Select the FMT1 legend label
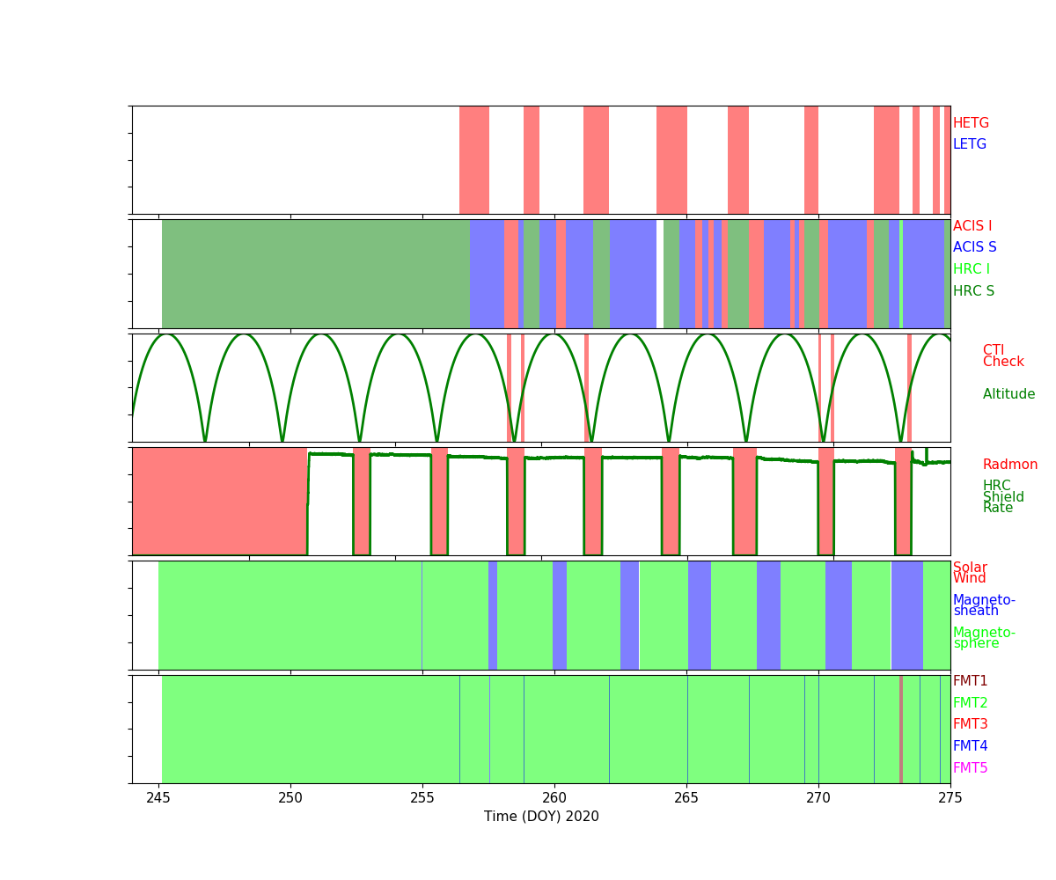This screenshot has width=1056, height=880. [970, 681]
